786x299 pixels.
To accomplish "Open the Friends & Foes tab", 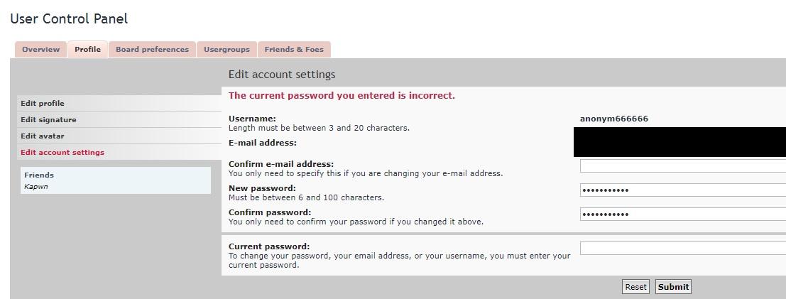I will point(294,50).
